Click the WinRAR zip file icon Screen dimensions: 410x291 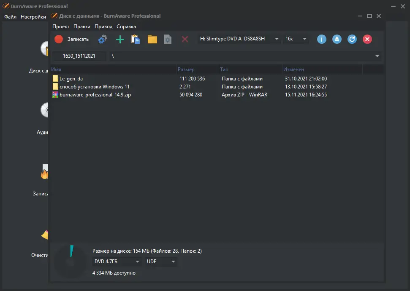[x=55, y=95]
